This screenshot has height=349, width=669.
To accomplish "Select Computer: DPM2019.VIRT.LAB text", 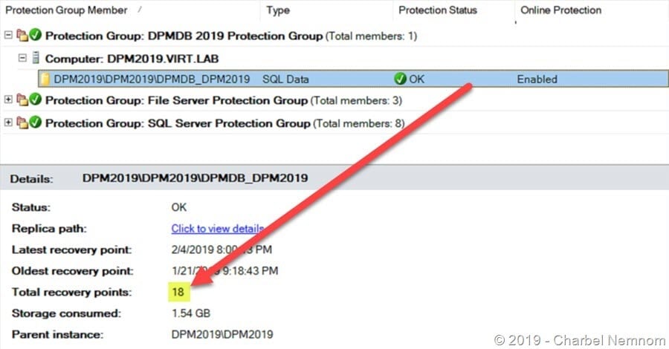I will coord(132,59).
